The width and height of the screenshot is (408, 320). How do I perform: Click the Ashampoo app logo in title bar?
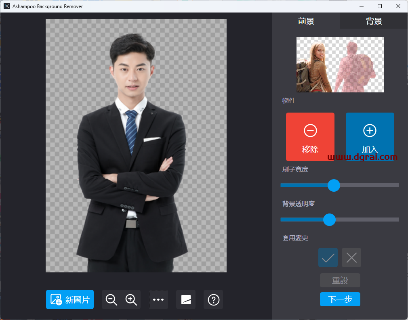point(7,6)
